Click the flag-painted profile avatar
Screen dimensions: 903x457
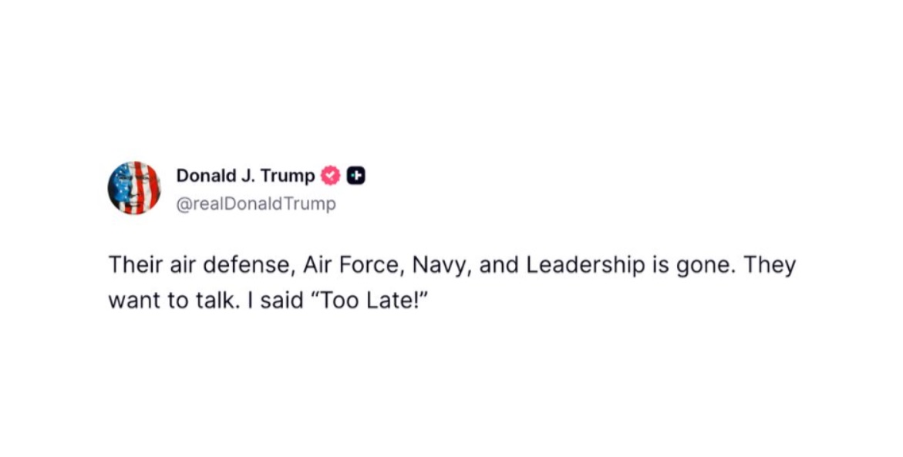tap(134, 188)
